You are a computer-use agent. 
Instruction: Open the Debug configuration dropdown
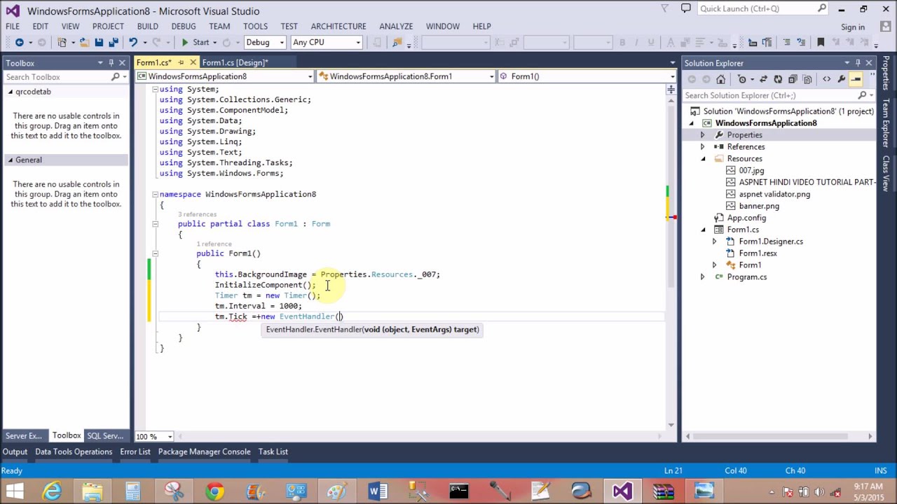[263, 43]
